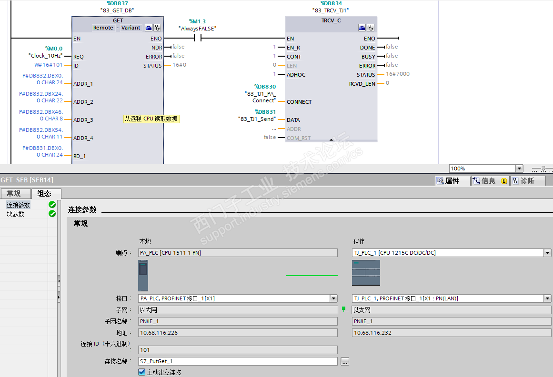553x377 pixels.
Task: Click green check next to 连接参数
Action: coord(52,205)
